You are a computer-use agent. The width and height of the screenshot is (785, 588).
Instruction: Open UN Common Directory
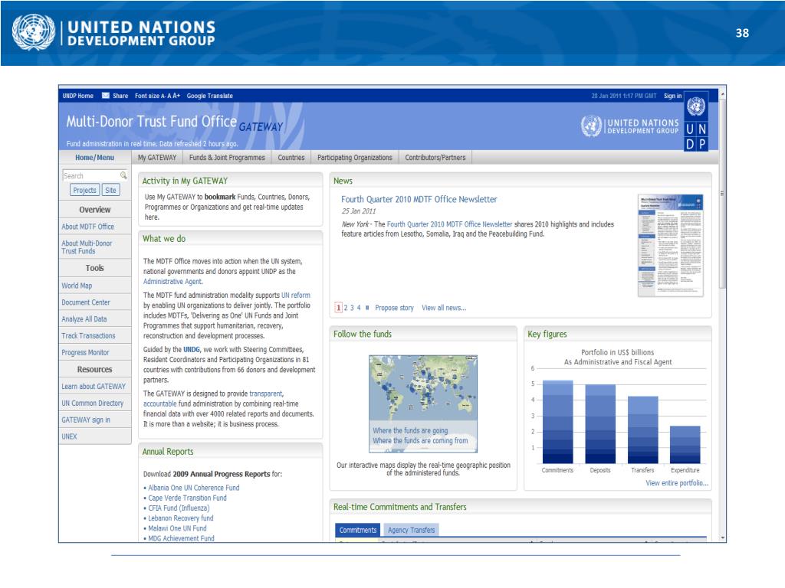pyautogui.click(x=92, y=403)
